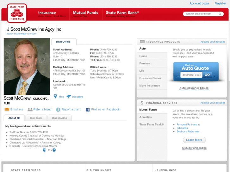
Task: Click phone number (410) 730-4333
Action: (x=109, y=50)
